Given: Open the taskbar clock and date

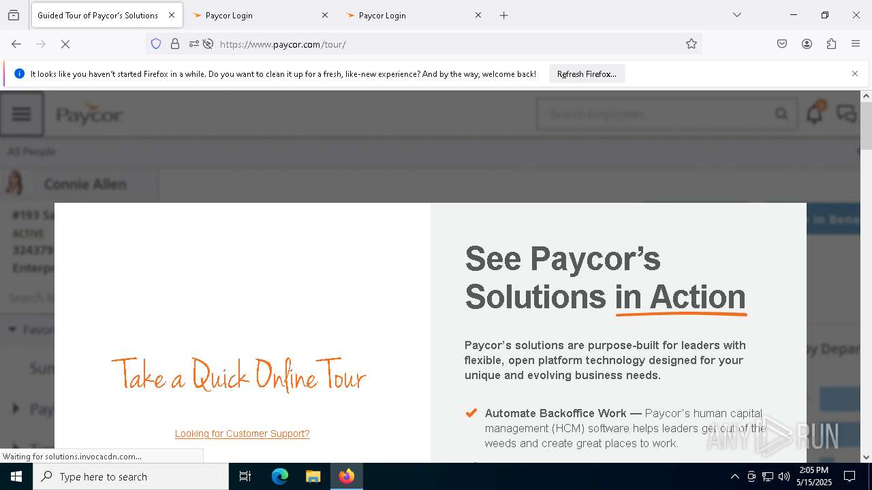Looking at the screenshot, I should [x=814, y=476].
